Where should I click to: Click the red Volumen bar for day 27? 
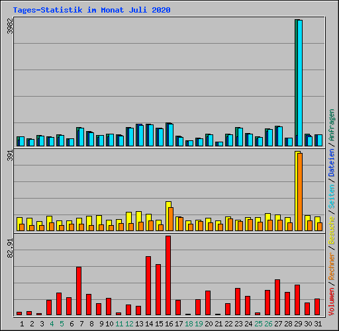(277, 297)
